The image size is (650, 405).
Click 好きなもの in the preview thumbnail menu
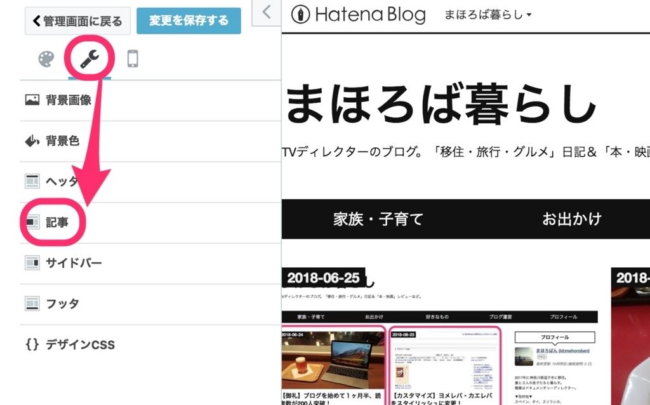(x=437, y=317)
